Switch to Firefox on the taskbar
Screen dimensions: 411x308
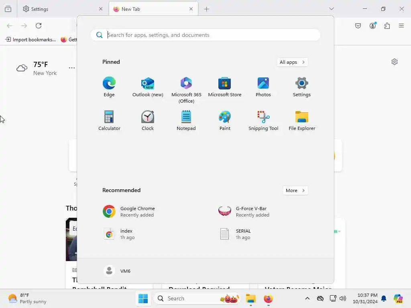[268, 298]
